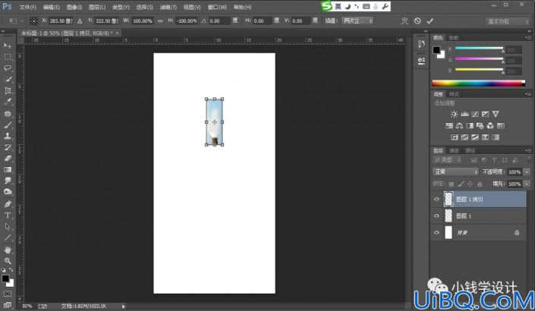Open the workspace switcher dropdown
This screenshot has height=311, width=535.
click(x=508, y=21)
